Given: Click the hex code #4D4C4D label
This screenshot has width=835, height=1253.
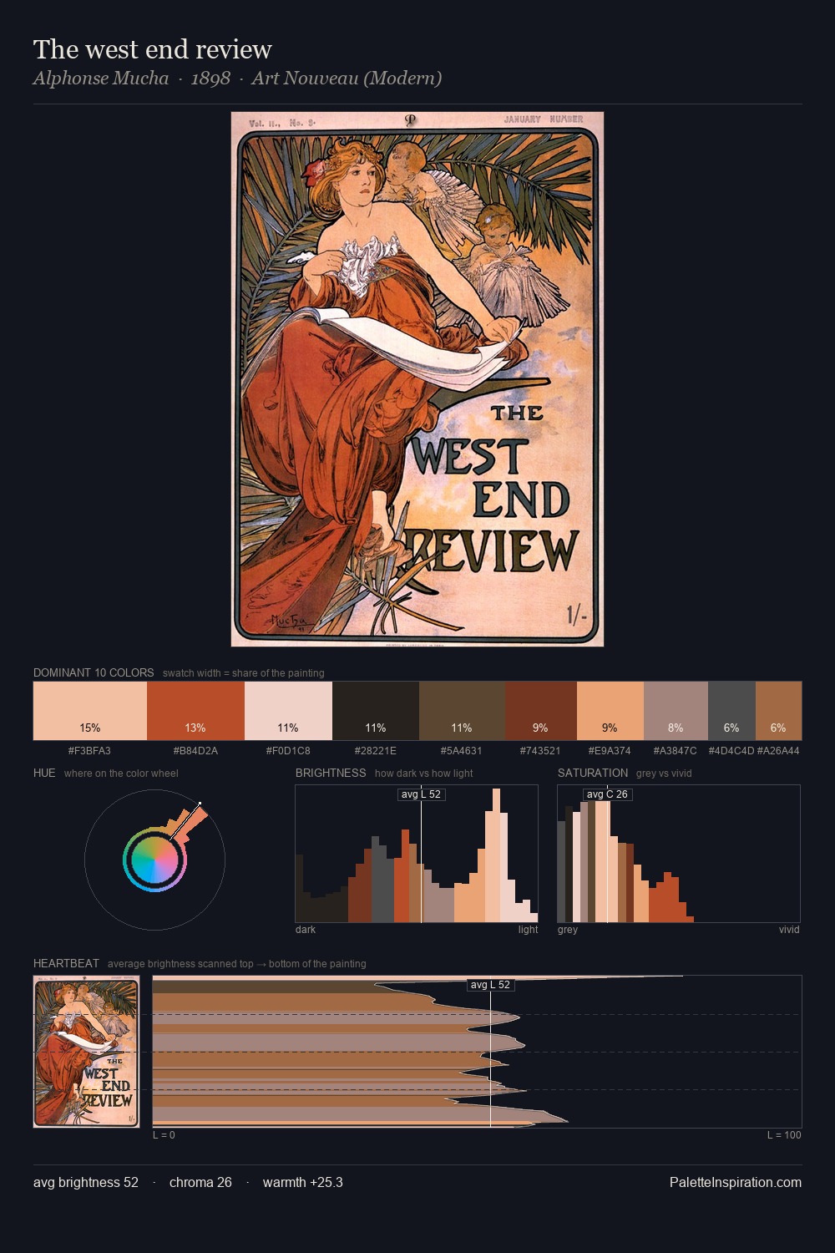Looking at the screenshot, I should pos(731,751).
